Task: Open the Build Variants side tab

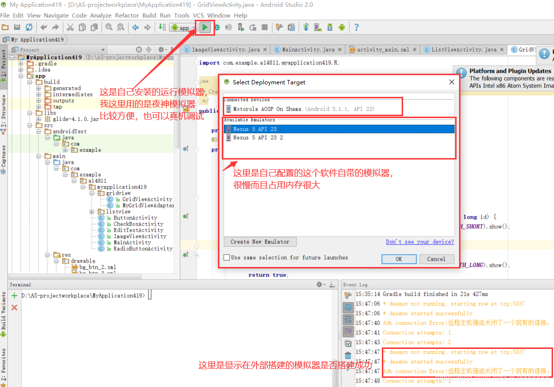Action: [x=3, y=314]
